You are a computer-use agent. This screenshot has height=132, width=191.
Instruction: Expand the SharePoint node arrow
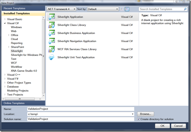coord(9,47)
